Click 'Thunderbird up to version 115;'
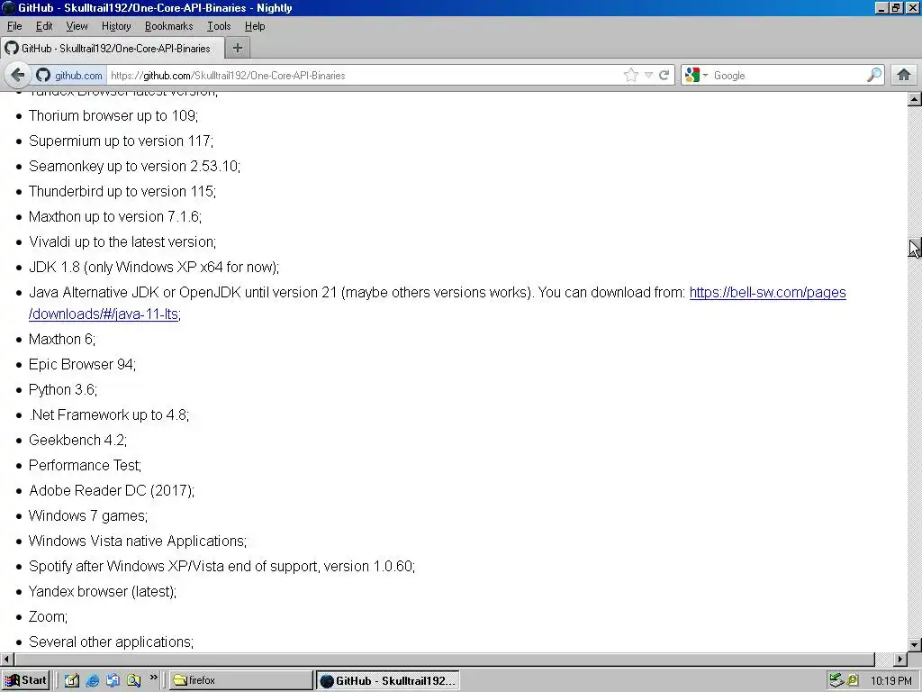 click(122, 192)
